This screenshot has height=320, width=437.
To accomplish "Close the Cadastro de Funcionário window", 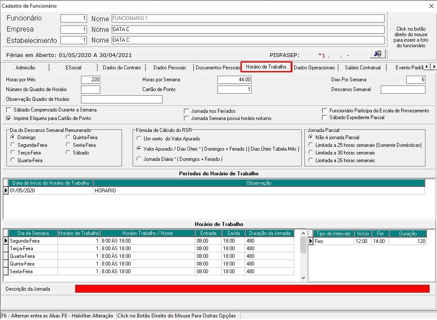I will 431,6.
